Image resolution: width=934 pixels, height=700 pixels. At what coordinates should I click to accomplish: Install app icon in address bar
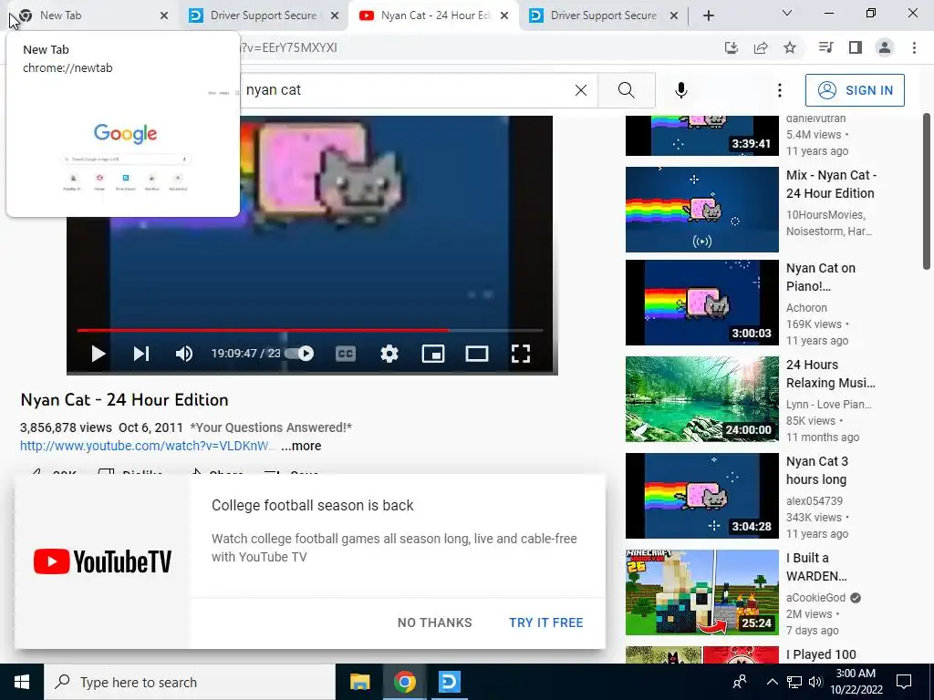point(731,47)
